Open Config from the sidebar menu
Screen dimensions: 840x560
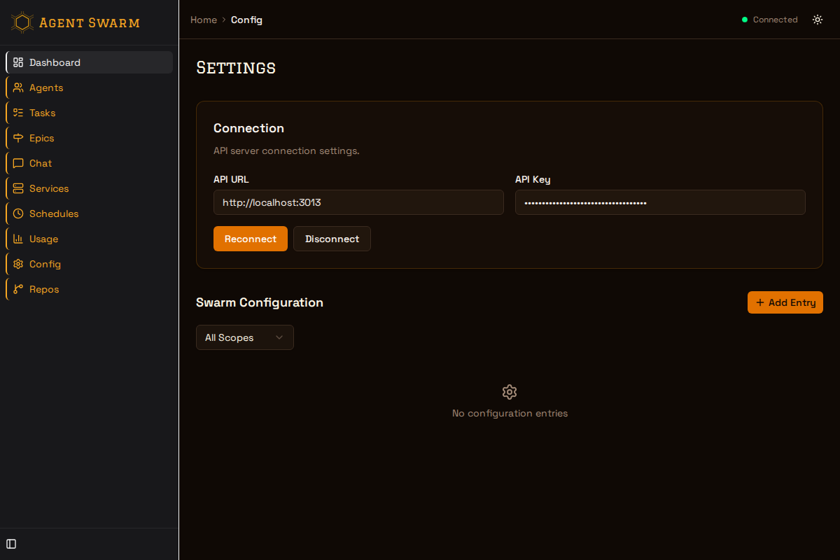click(x=17, y=264)
